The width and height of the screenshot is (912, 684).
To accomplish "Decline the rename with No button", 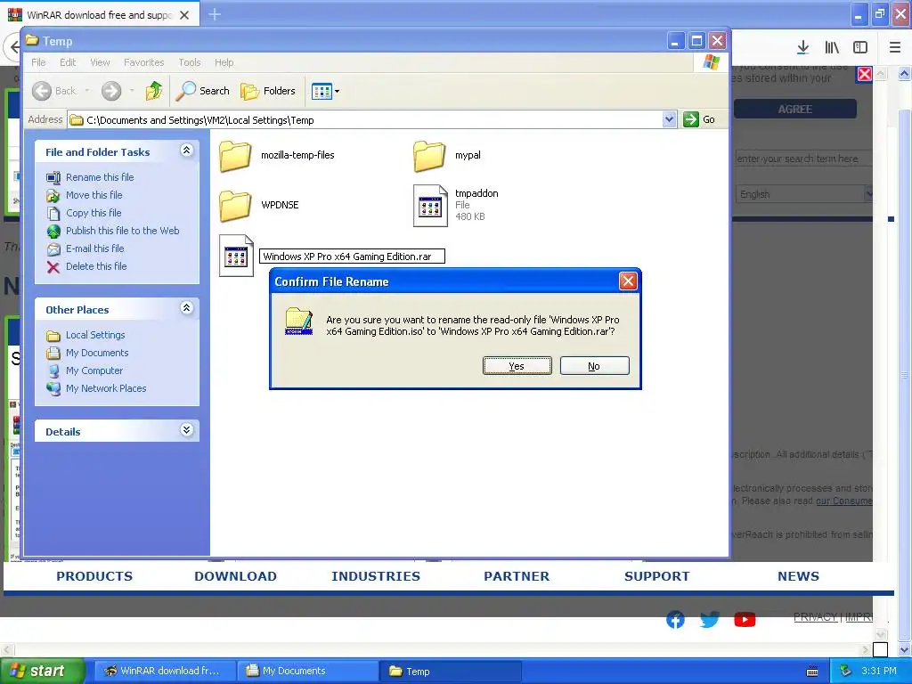I will [594, 366].
